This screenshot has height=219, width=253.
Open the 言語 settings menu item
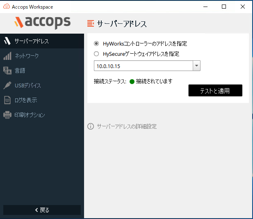tap(42, 71)
